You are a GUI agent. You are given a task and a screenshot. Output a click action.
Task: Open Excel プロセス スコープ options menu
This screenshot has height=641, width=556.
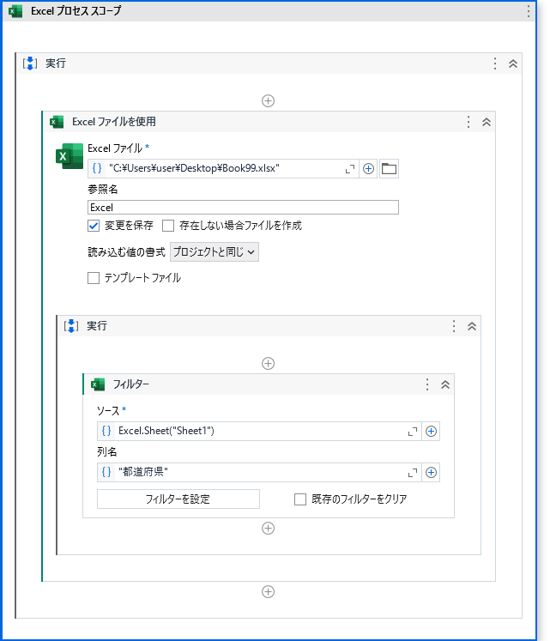[x=529, y=11]
